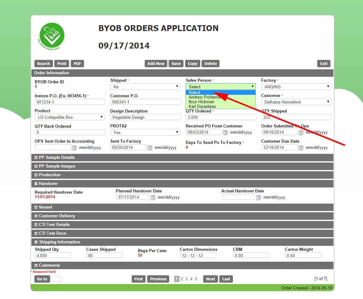Exit the orders application
363x299 pixels.
pyautogui.click(x=324, y=64)
